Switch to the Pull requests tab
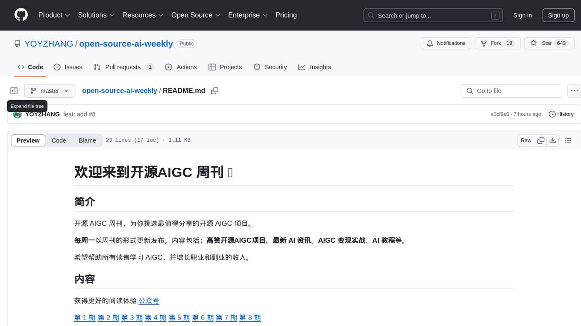581x326 pixels. pyautogui.click(x=124, y=67)
